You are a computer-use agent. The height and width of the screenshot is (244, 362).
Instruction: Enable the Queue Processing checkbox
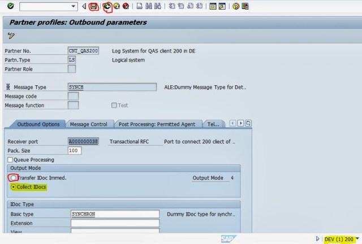point(10,160)
